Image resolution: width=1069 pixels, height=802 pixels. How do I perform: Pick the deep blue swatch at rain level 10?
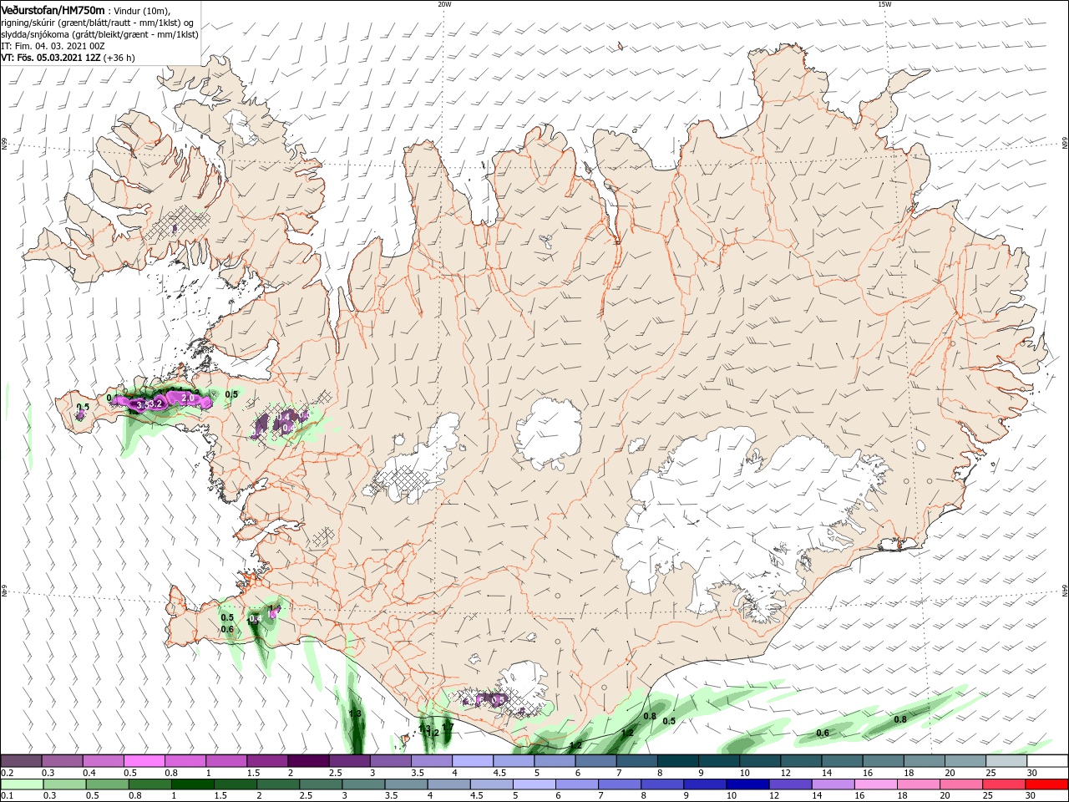tap(747, 784)
